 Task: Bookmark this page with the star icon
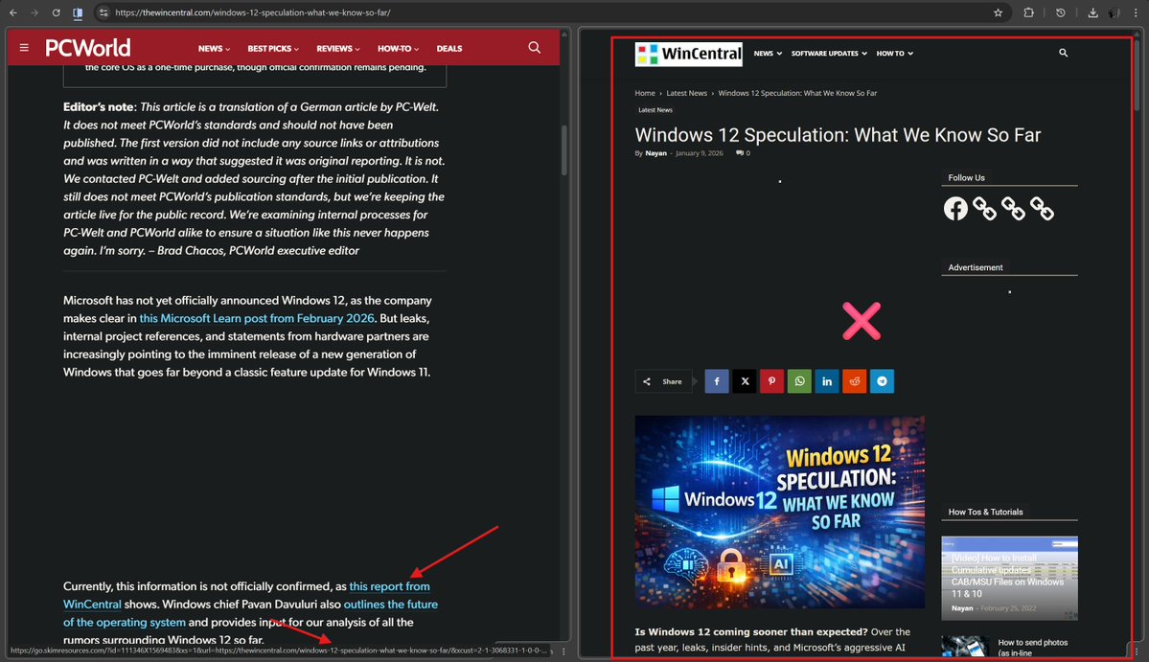pyautogui.click(x=998, y=12)
